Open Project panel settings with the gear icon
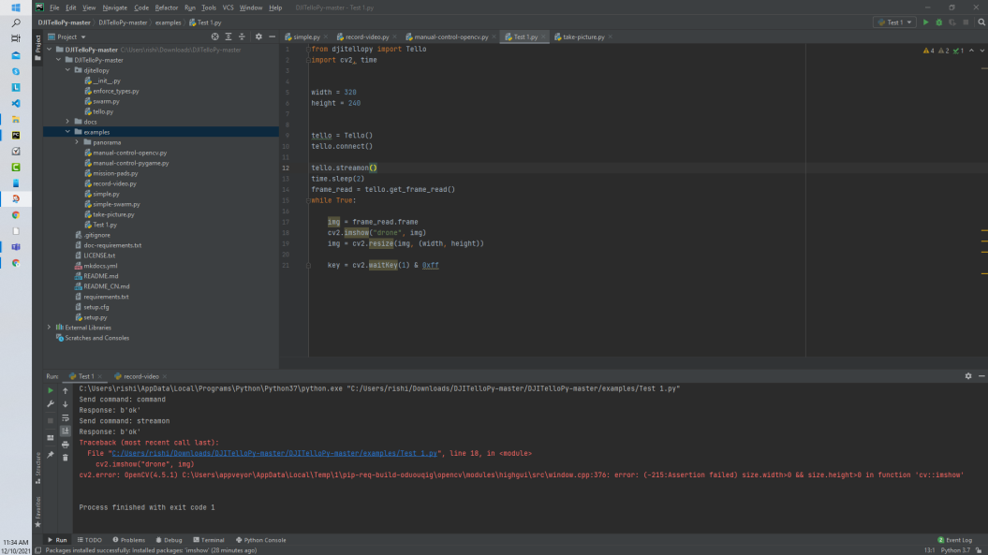Screen dimensions: 988x555 (258, 37)
